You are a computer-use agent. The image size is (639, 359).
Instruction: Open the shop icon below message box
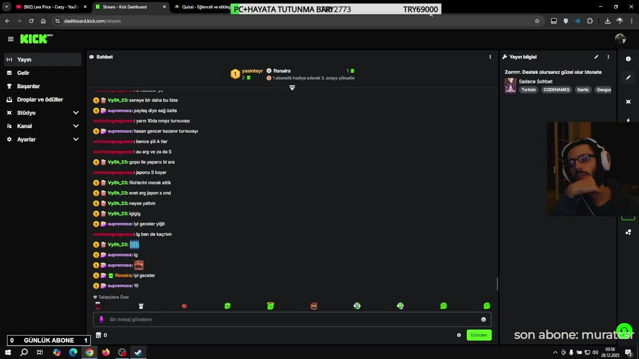click(x=98, y=335)
